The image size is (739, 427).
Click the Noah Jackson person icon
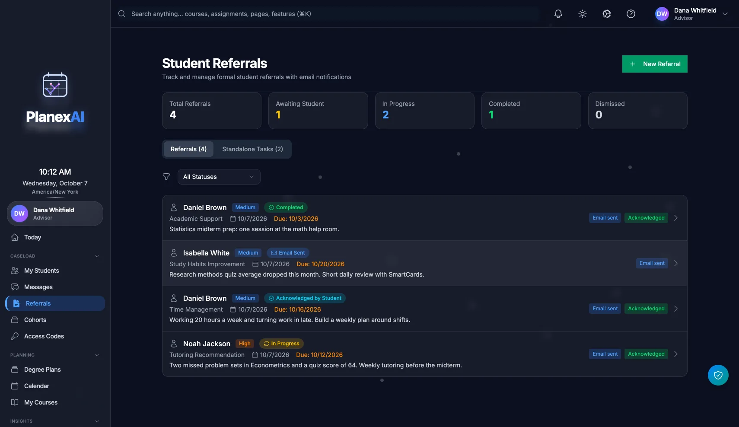[x=174, y=344]
